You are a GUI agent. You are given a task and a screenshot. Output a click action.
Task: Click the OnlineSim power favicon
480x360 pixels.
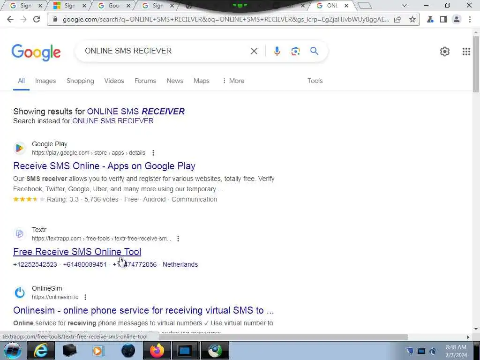click(20, 292)
